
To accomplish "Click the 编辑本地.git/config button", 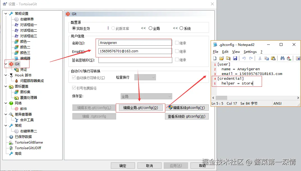I will point(94,108).
